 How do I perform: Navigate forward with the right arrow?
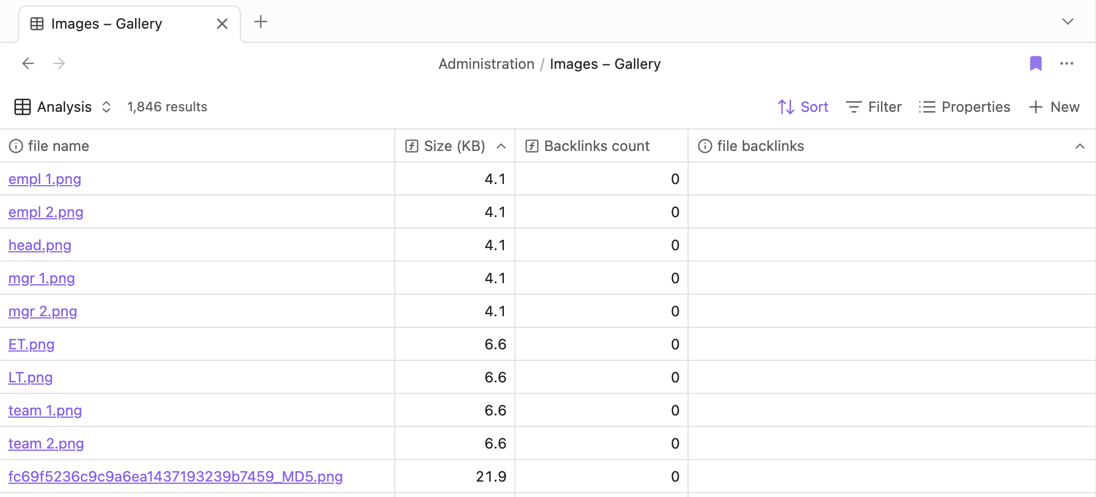59,63
